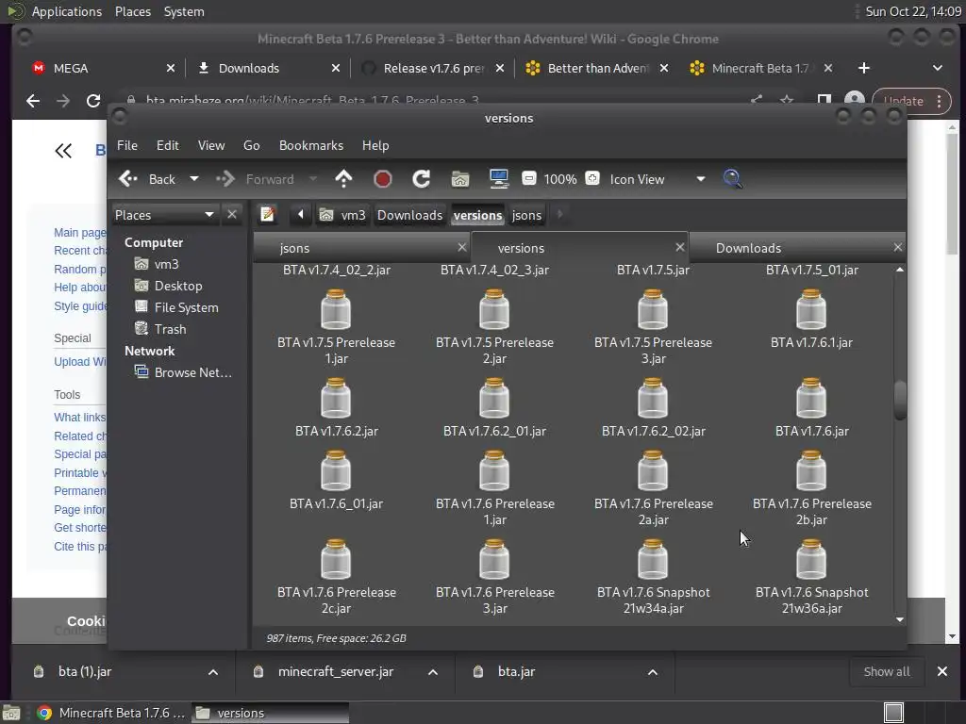Open Chrome tab search dropdown arrow
This screenshot has width=966, height=724.
(937, 68)
